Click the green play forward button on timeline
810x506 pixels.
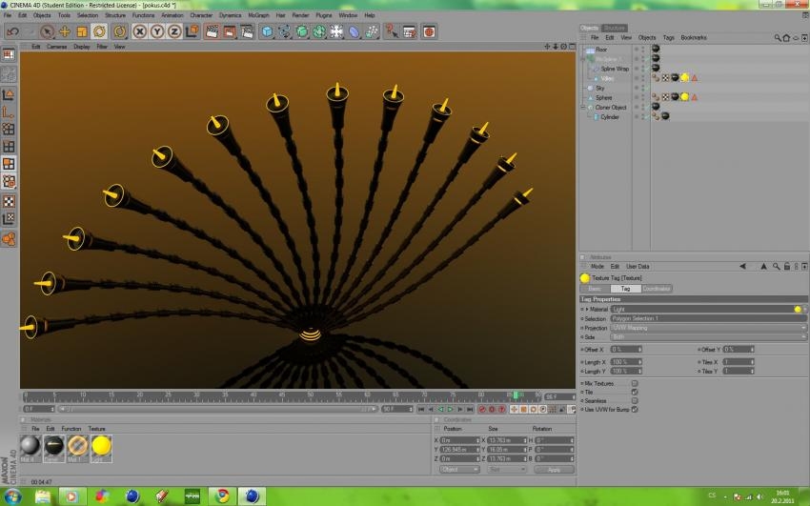click(x=450, y=410)
